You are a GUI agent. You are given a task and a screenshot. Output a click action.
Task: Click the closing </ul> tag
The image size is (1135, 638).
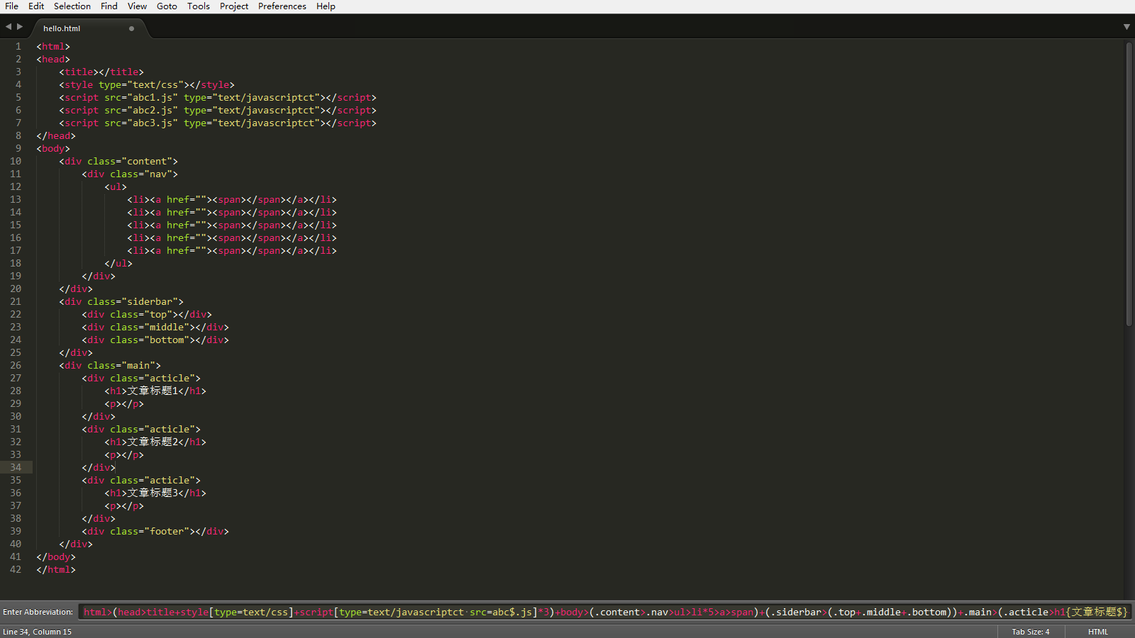coord(118,263)
